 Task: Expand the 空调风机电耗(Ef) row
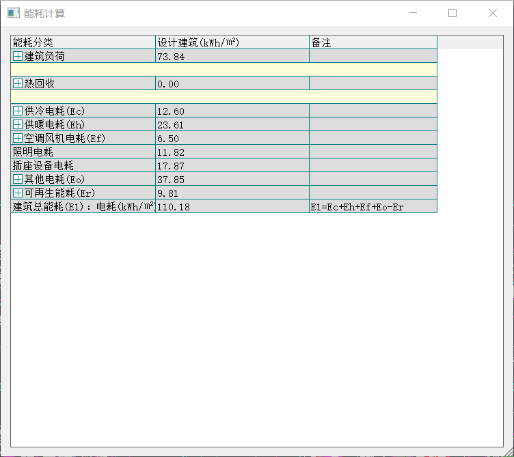(18, 139)
